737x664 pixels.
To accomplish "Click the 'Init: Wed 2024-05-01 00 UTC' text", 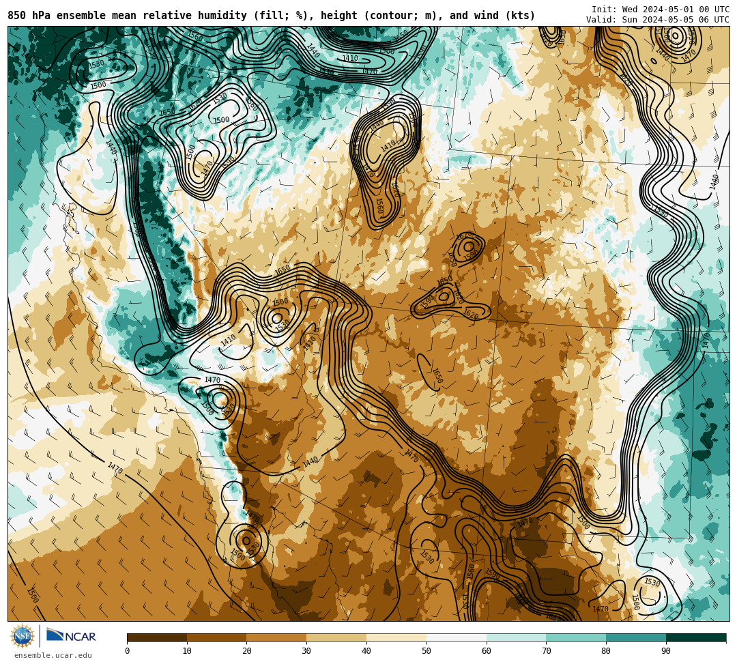I will pos(661,10).
